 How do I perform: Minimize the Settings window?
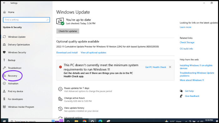pos(204,3)
